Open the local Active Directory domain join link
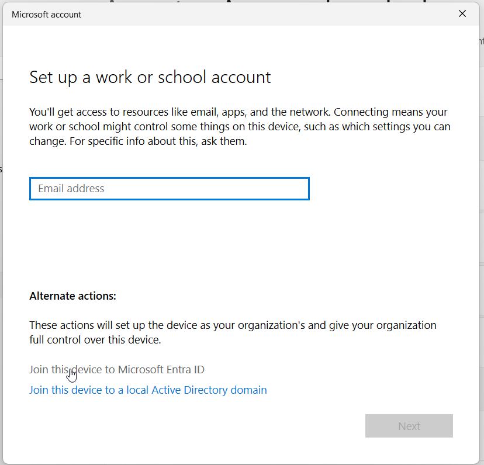This screenshot has height=465, width=484. tap(148, 390)
